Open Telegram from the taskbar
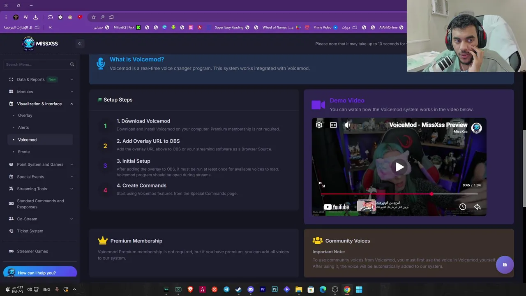 click(x=226, y=289)
